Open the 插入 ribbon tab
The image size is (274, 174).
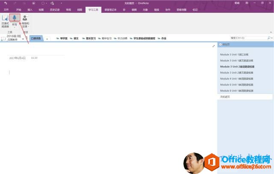pos(30,9)
